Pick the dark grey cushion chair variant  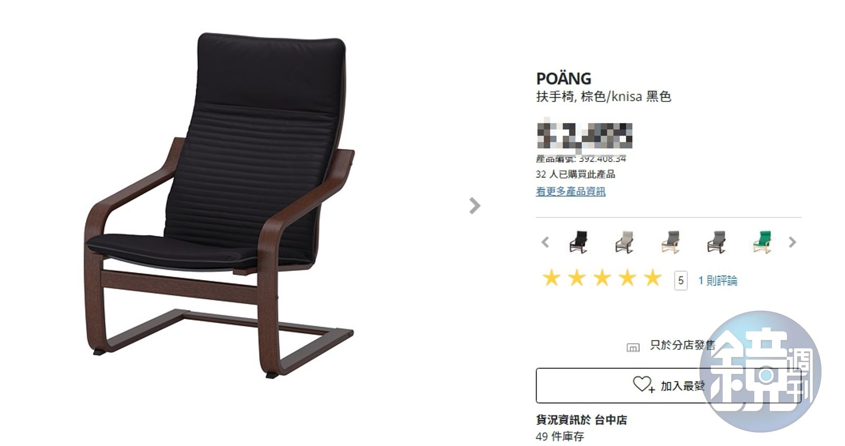716,242
